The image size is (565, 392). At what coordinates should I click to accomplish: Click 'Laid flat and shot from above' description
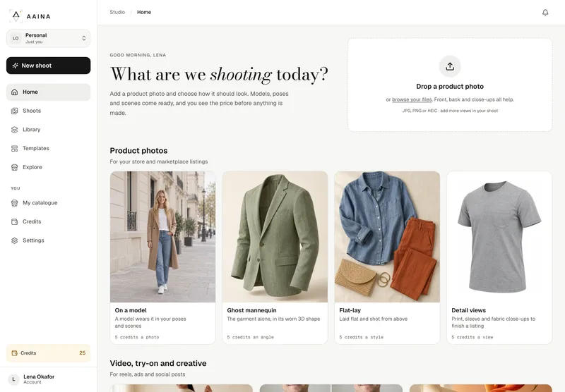374,319
